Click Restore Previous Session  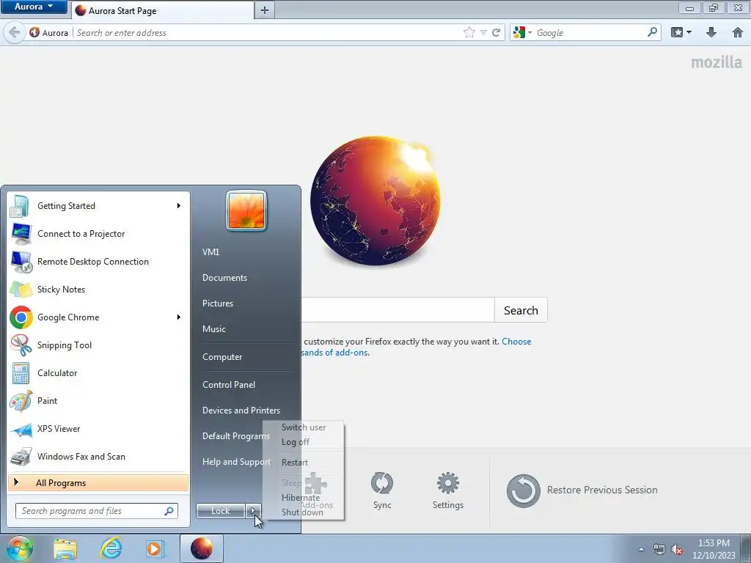coord(582,490)
